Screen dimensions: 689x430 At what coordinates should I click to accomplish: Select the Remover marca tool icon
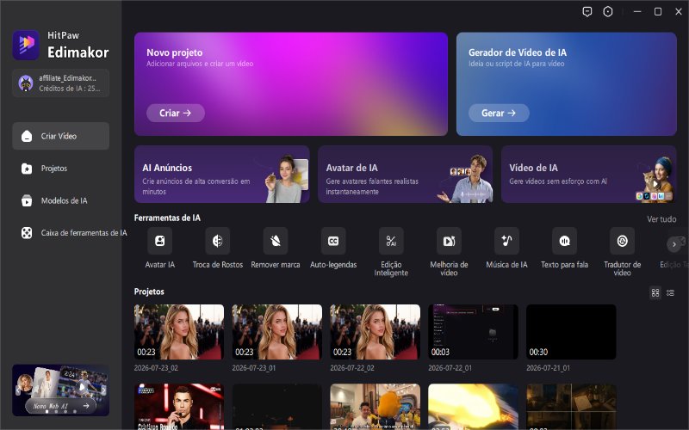tap(276, 241)
